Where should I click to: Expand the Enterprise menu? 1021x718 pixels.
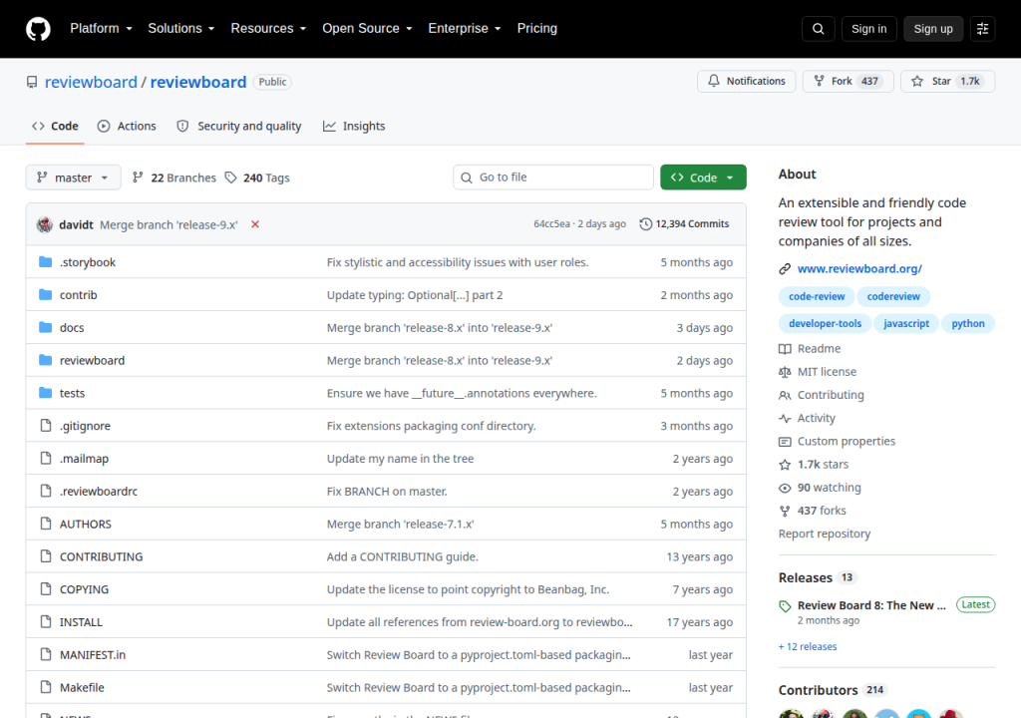465,29
